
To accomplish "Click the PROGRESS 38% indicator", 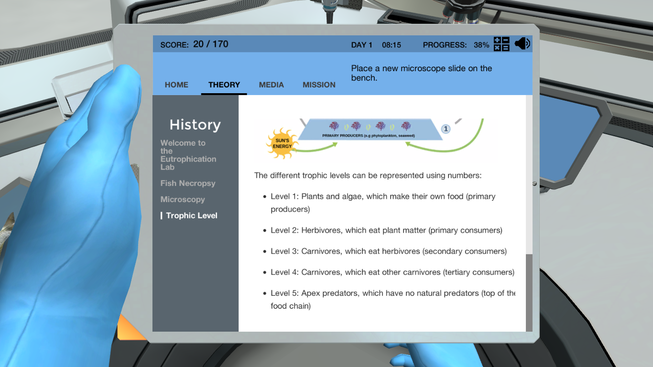I will click(456, 45).
